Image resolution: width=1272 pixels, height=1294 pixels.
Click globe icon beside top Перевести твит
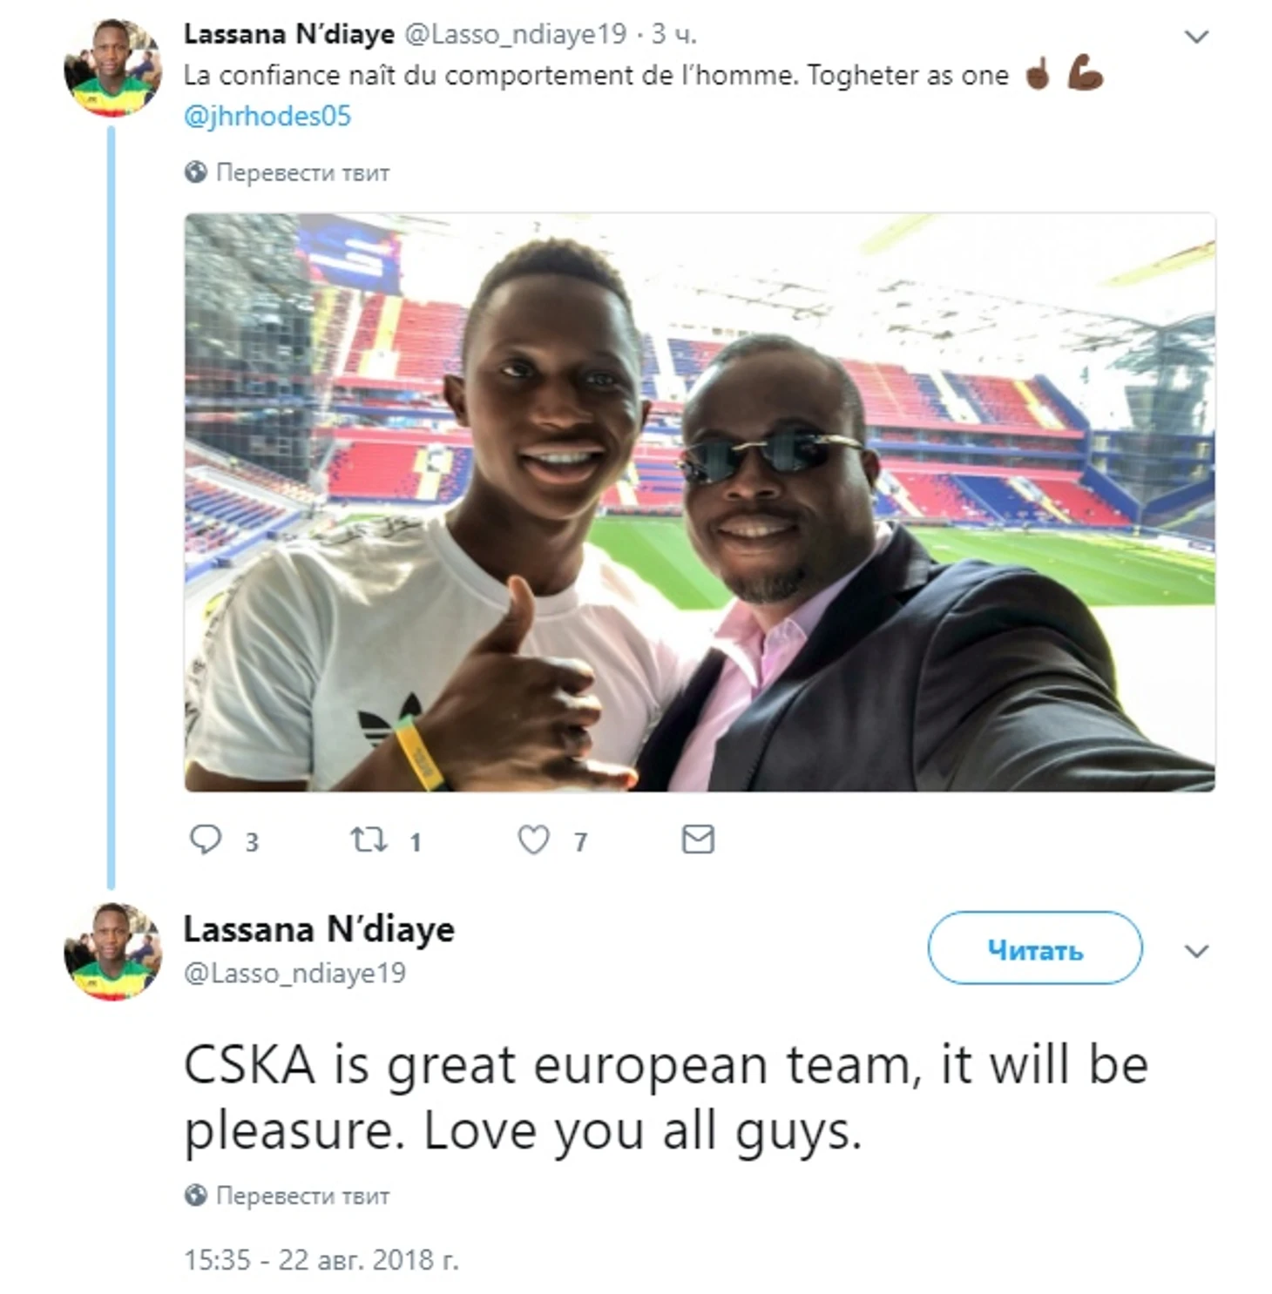(x=195, y=172)
